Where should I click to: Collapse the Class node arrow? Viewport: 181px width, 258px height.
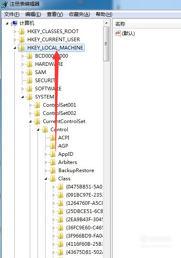46,179
